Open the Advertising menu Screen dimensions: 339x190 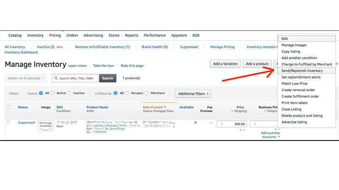(93, 35)
